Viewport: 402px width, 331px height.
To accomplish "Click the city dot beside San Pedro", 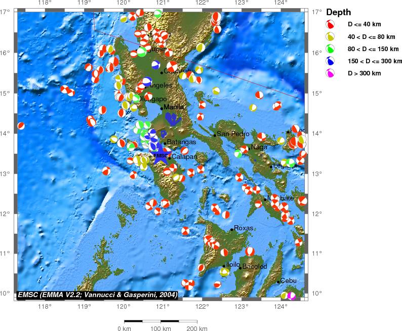I will pyautogui.click(x=215, y=135).
